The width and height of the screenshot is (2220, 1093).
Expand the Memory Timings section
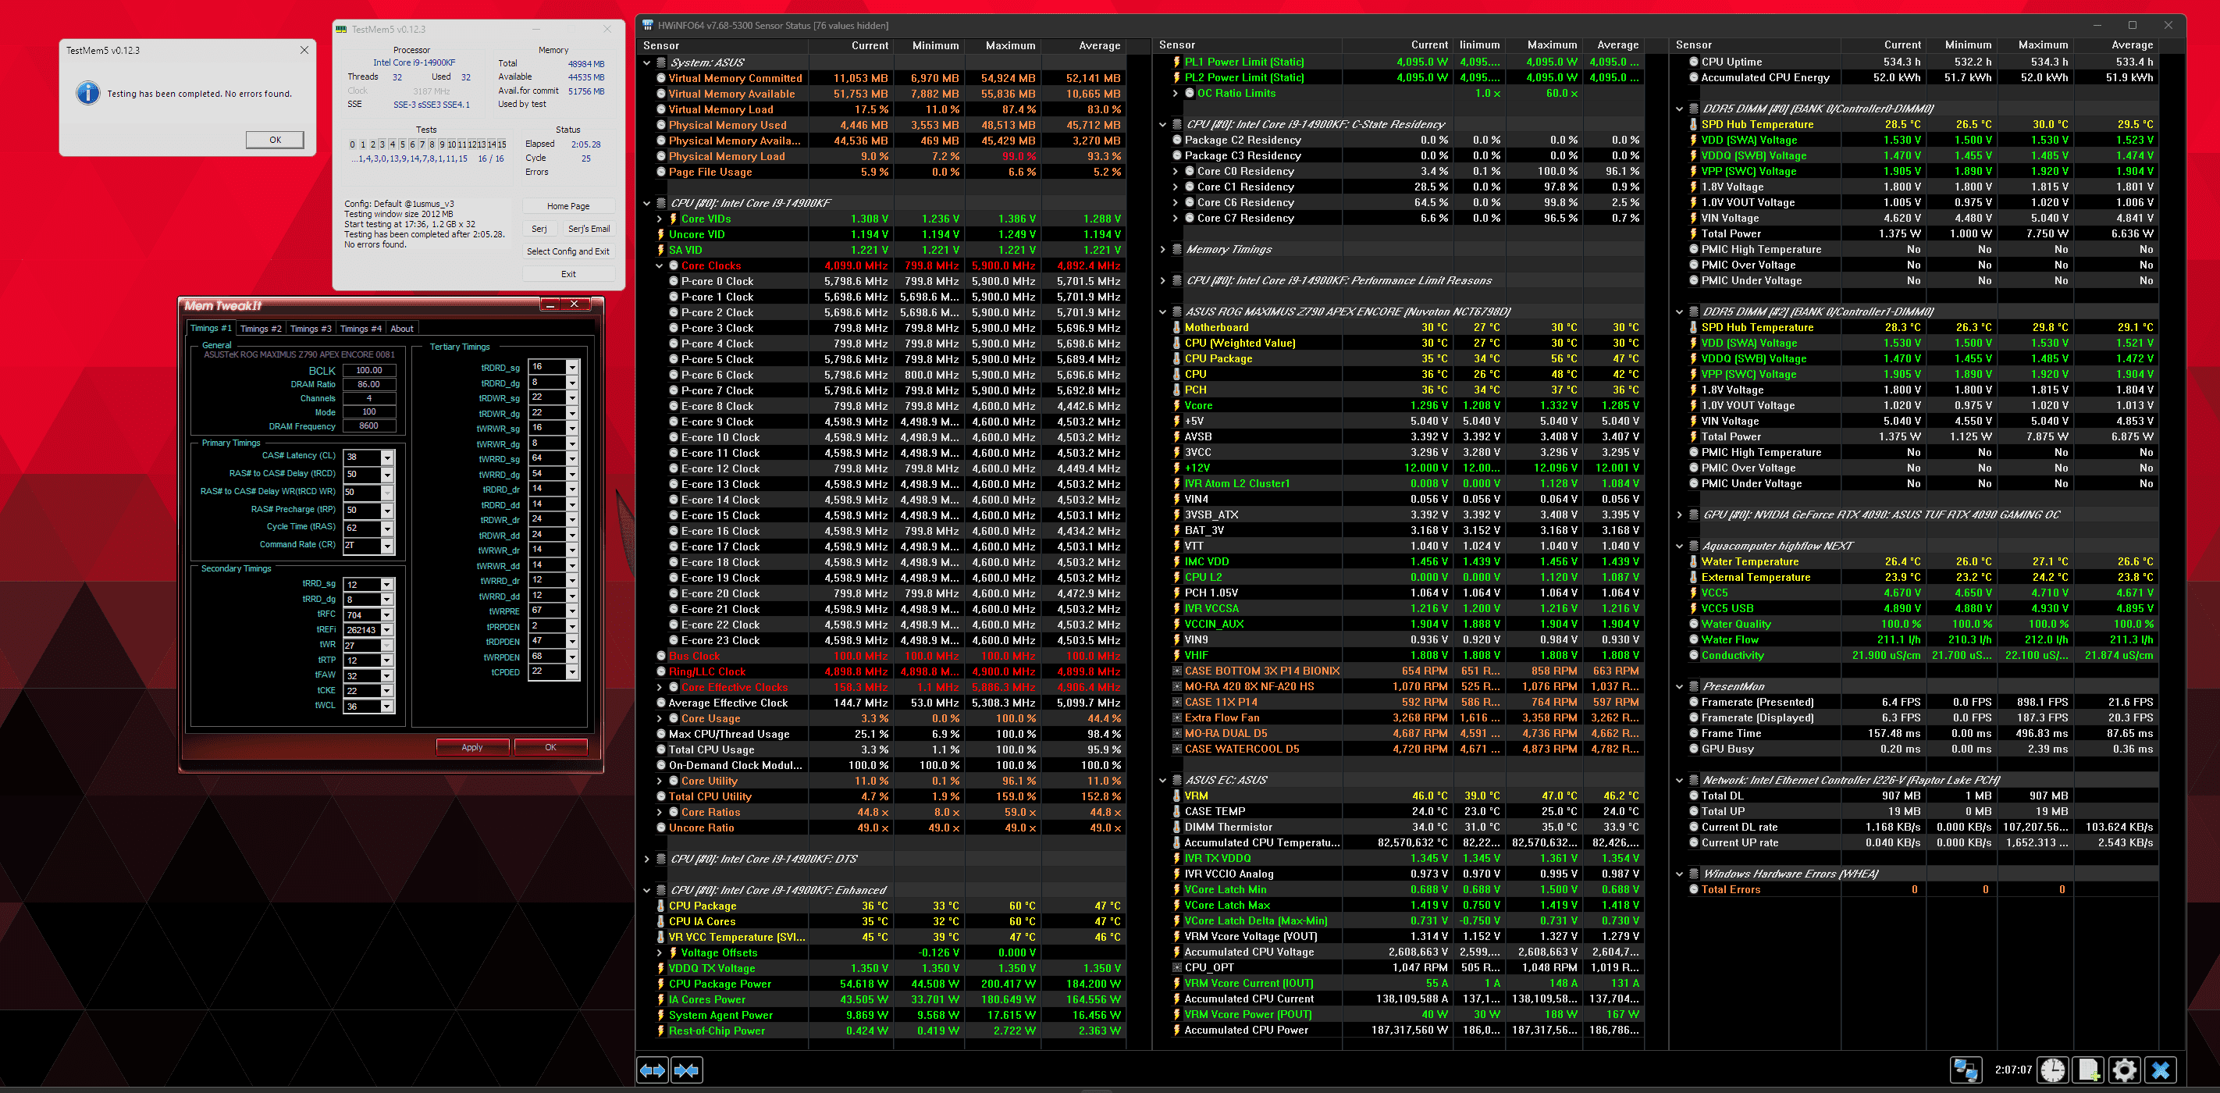pos(1162,249)
